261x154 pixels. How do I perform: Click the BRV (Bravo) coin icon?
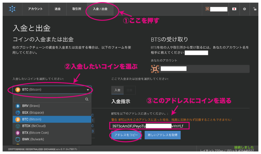pos(17,106)
